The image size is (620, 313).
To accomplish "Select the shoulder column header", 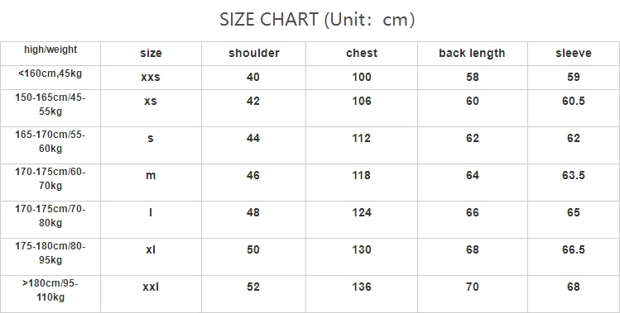I will point(254,54).
